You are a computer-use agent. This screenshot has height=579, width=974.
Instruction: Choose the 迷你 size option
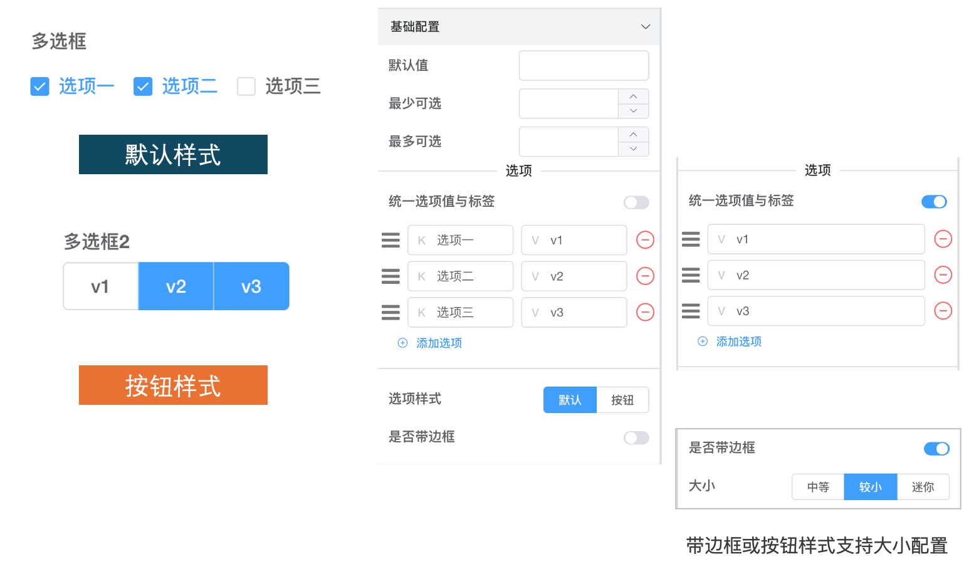[x=923, y=487]
